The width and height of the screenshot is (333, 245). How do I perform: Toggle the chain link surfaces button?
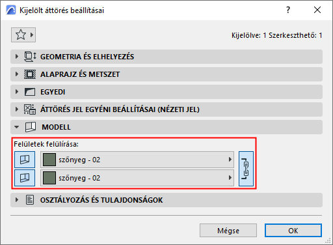[246, 169]
